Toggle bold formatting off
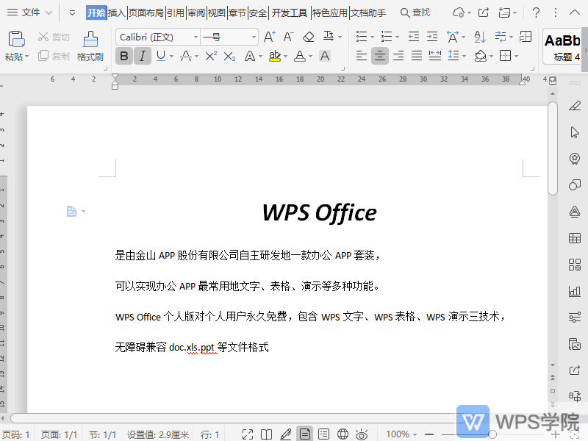The image size is (588, 441). (123, 55)
